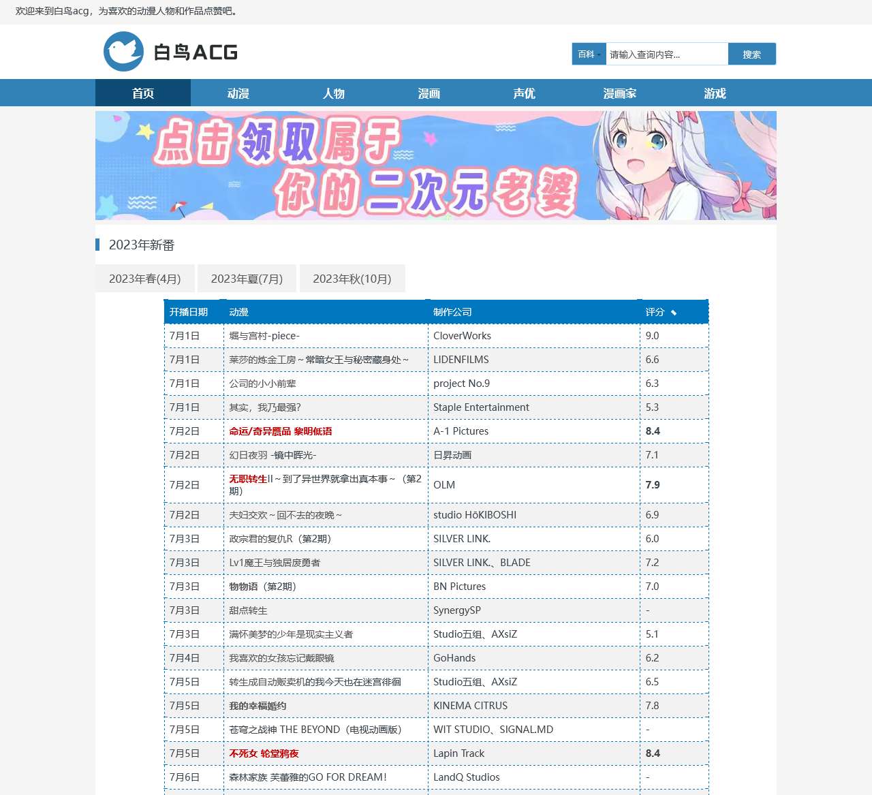The width and height of the screenshot is (872, 795).
Task: Open anime 堀与宫村-piece-
Action: coord(264,336)
